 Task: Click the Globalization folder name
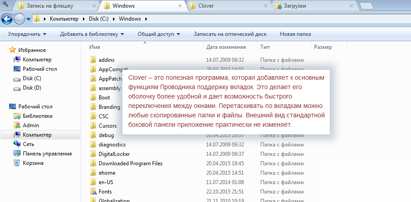tap(114, 200)
